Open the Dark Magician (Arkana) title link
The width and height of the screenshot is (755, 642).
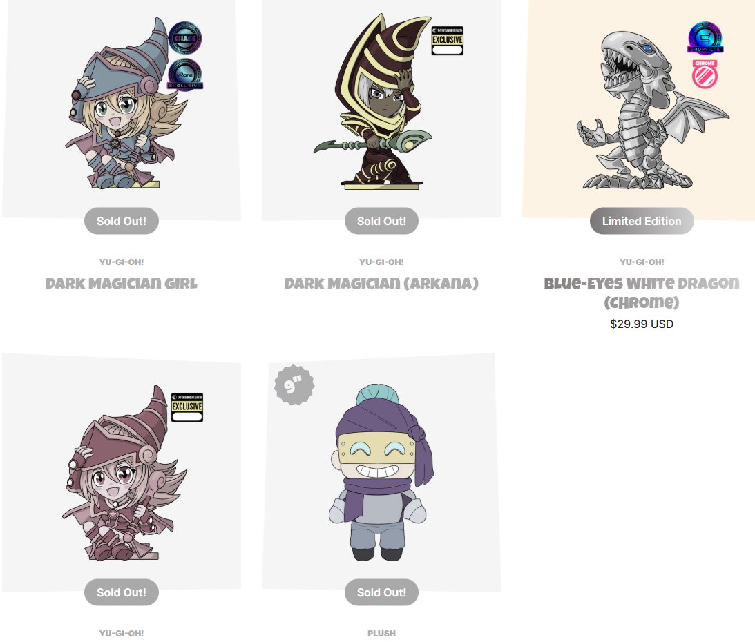[x=381, y=284]
